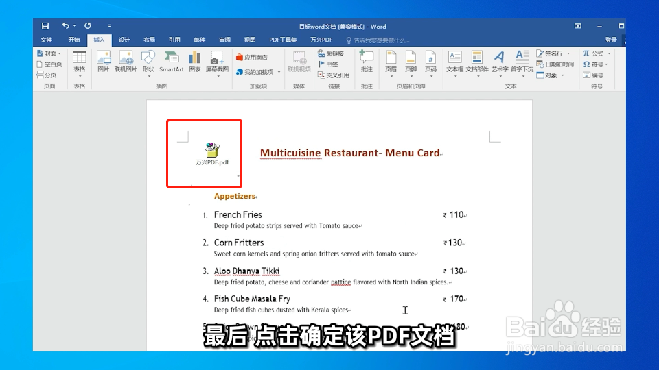Switch to the 开始 tab
The height and width of the screenshot is (370, 659).
74,40
